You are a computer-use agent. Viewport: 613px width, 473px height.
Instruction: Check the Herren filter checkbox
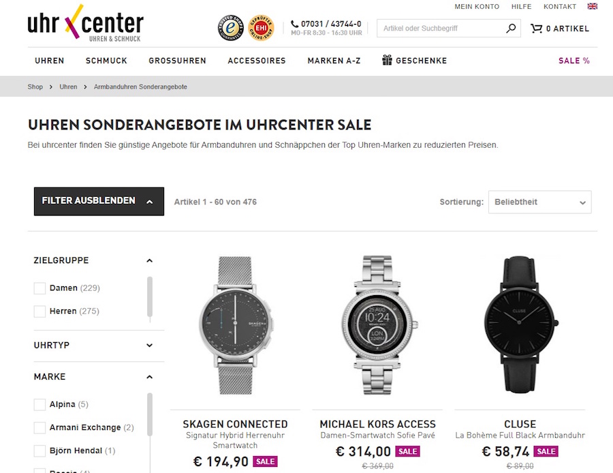(40, 311)
